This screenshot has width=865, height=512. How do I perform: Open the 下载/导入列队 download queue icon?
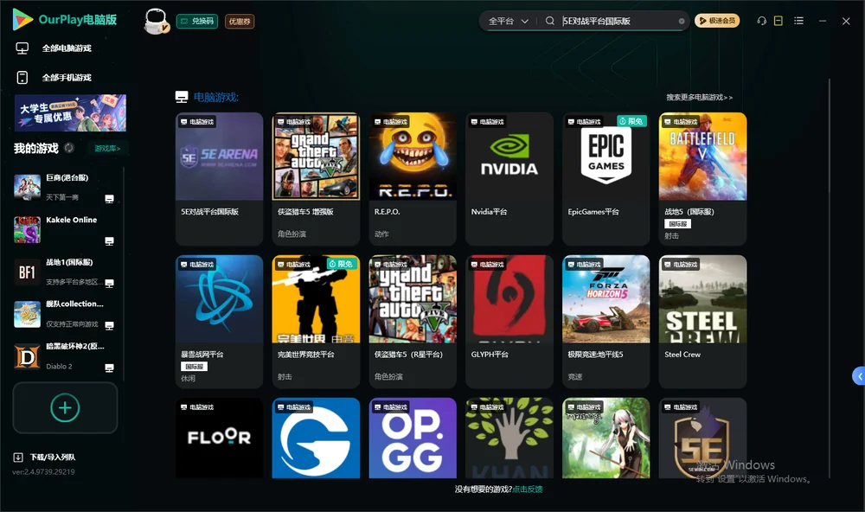pos(18,457)
